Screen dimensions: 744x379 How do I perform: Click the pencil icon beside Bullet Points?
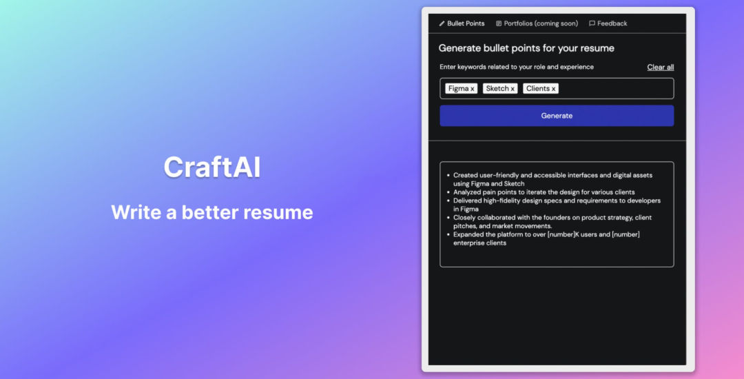(442, 23)
